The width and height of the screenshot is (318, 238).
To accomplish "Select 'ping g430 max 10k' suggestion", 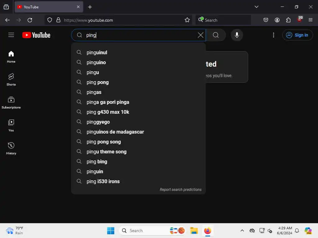I will click(139, 112).
